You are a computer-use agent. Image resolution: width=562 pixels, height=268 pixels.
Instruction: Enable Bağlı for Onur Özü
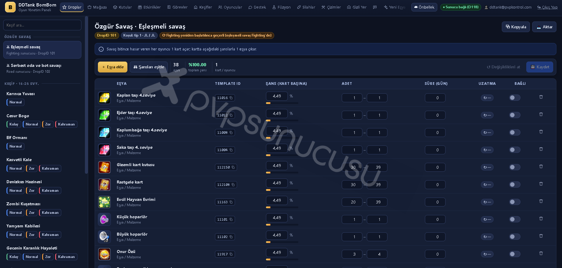(x=515, y=254)
